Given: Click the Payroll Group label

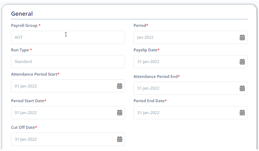Looking at the screenshot, I should click(24, 25).
